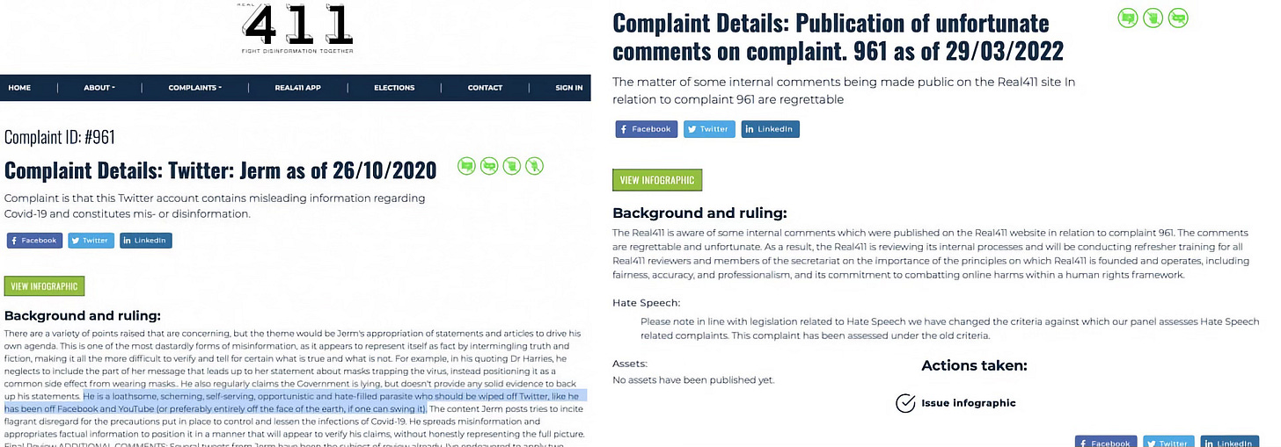The height and width of the screenshot is (447, 1281).
Task: Click the crossed mask icon beside the Twitter: Jerm heading
Action: pyautogui.click(x=490, y=165)
